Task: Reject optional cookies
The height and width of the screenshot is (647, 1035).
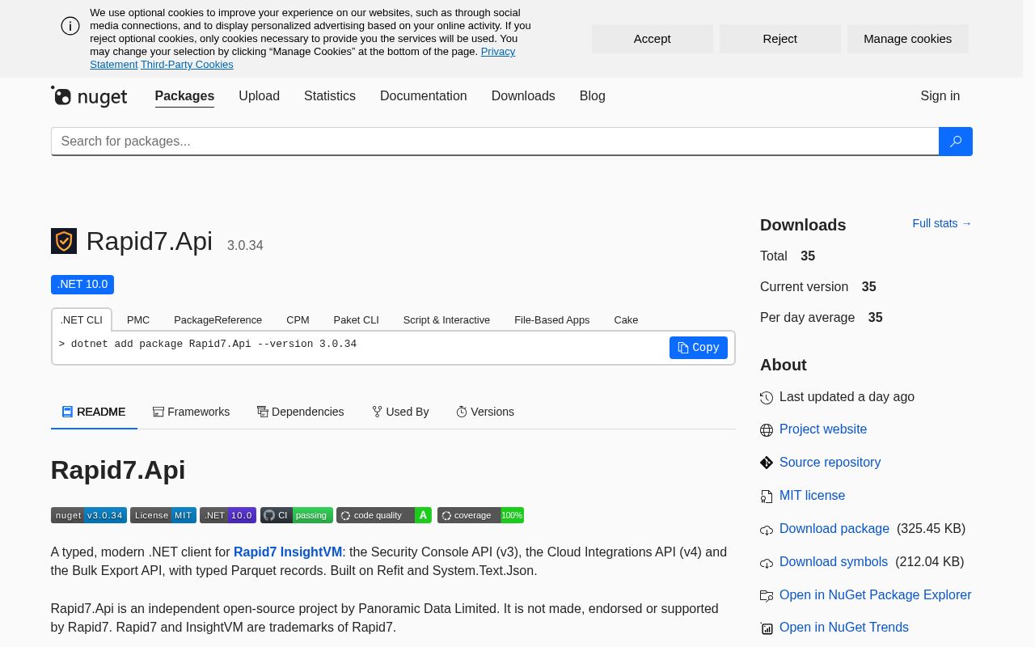Action: coord(780,39)
